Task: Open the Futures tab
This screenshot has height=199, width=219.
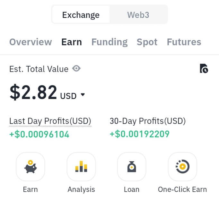Action: pos(184,42)
